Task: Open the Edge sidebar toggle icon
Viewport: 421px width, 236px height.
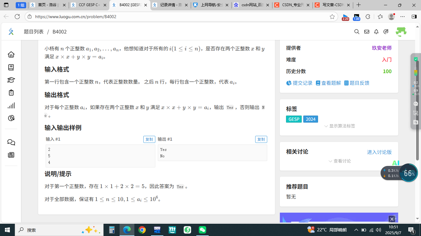Action: tap(414, 17)
